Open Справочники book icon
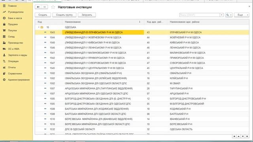 click(4, 73)
